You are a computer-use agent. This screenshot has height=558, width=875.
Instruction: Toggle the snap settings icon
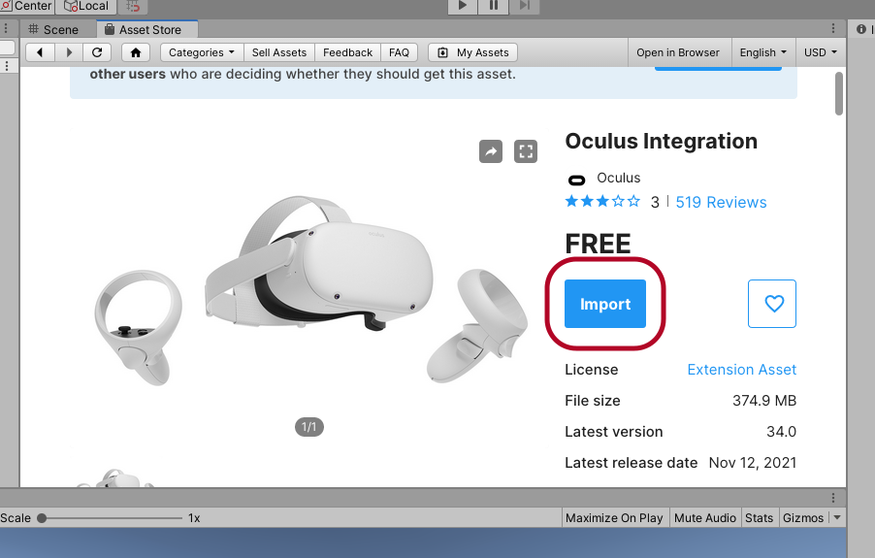coord(133,6)
